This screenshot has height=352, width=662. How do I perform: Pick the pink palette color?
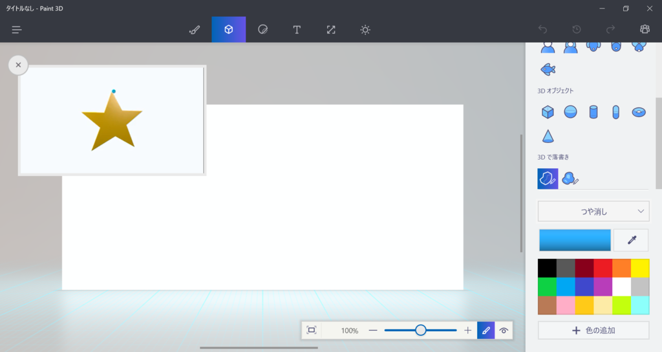click(565, 305)
